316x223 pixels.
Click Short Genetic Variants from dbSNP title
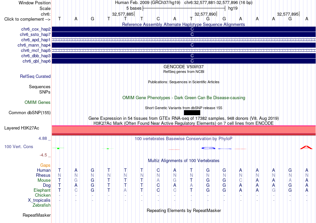[x=184, y=108]
